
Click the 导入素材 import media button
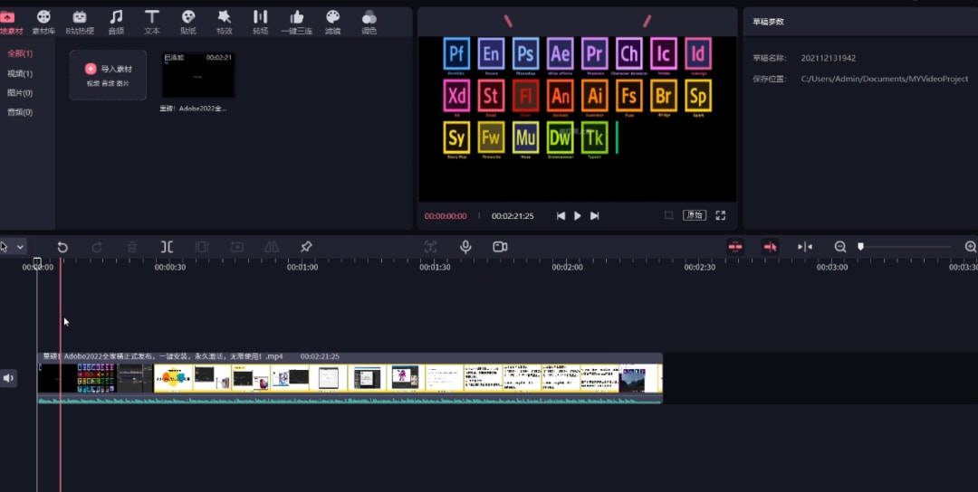pyautogui.click(x=108, y=75)
